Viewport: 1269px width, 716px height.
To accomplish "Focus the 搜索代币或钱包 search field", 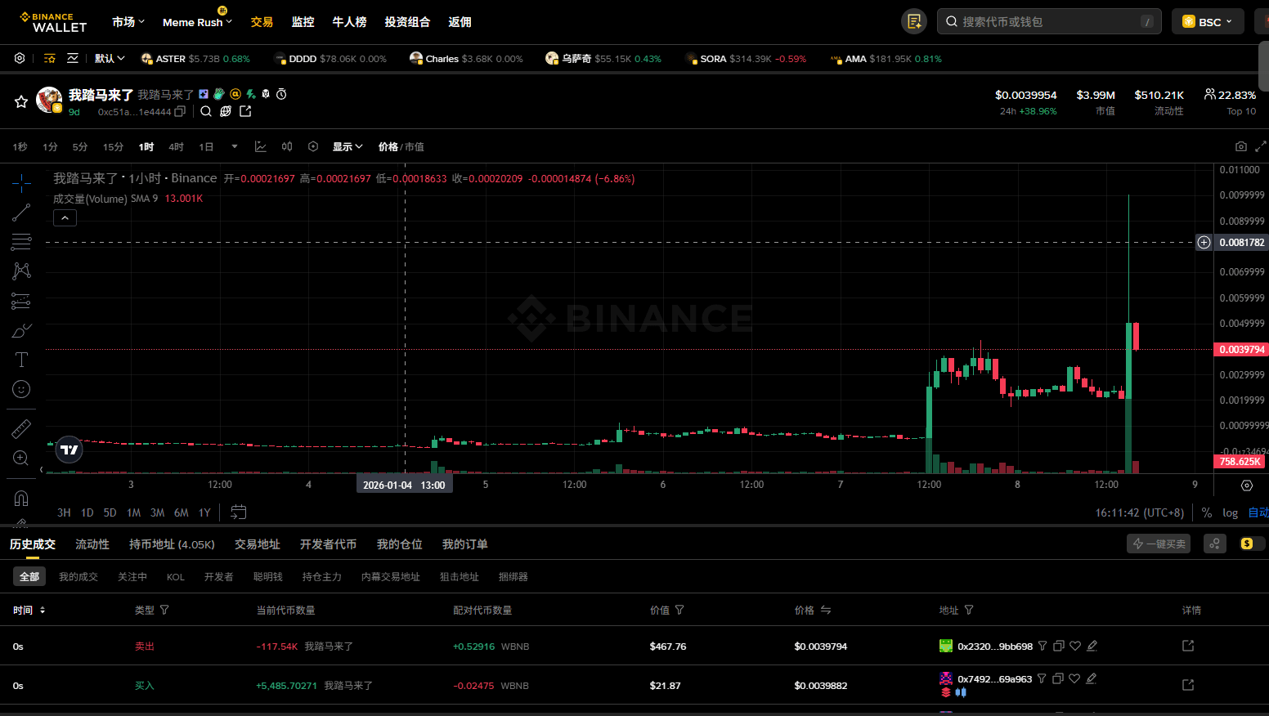I will click(1049, 21).
